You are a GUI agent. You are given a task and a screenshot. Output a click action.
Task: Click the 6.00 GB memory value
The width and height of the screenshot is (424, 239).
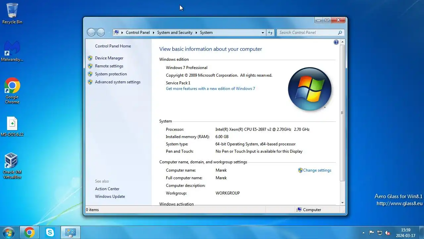point(222,137)
